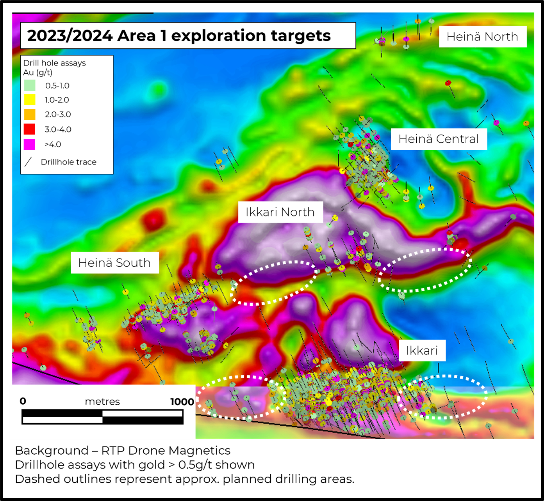Click the map title '2023/2024 Area 1 exploration targets'

pyautogui.click(x=179, y=35)
